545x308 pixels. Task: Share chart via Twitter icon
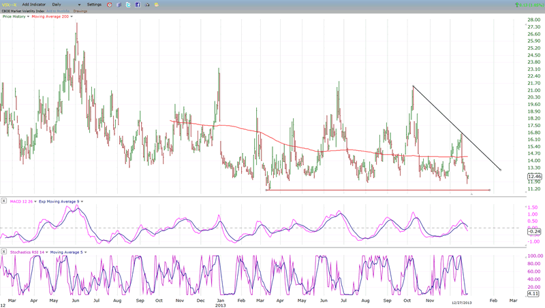click(x=128, y=5)
